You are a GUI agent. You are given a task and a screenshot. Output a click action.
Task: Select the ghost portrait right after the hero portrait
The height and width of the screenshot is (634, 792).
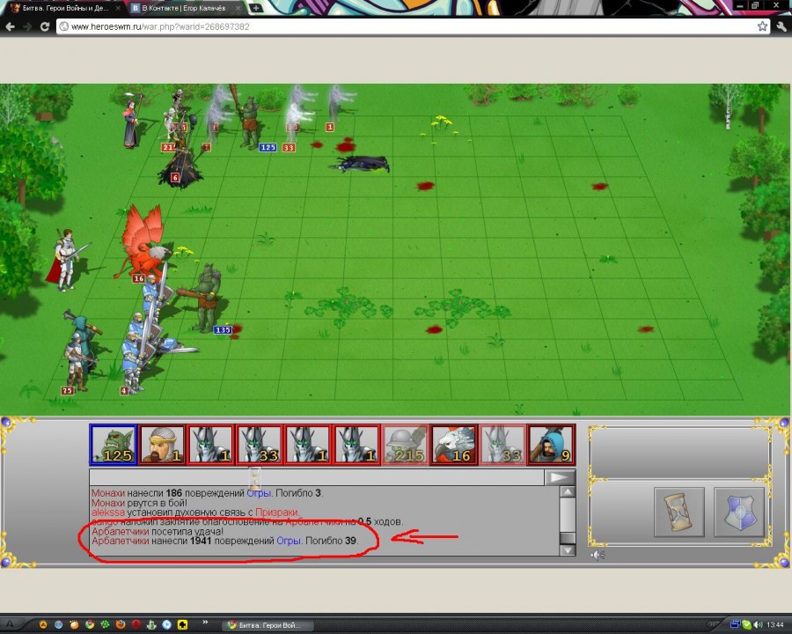[x=210, y=445]
